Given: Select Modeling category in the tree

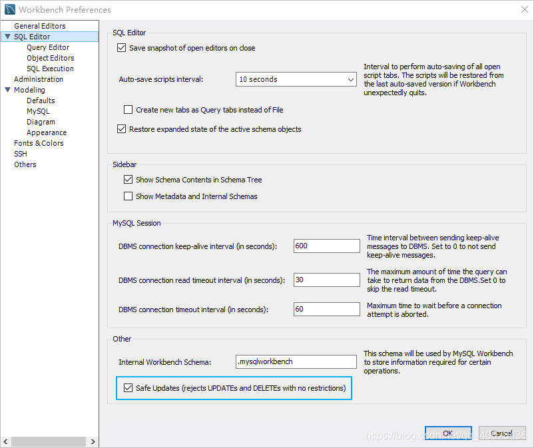Looking at the screenshot, I should click(x=29, y=90).
